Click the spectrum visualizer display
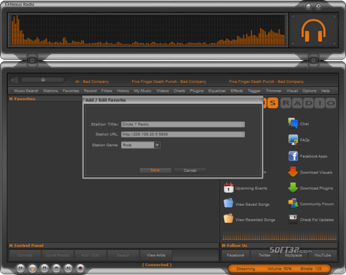 coord(148,30)
